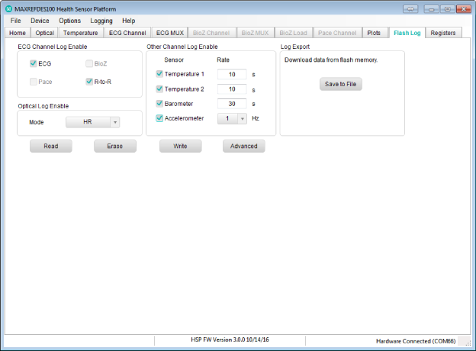Open the Help menu
The image size is (476, 351).
coord(128,21)
